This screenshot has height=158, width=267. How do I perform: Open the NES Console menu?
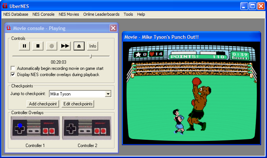click(x=43, y=14)
